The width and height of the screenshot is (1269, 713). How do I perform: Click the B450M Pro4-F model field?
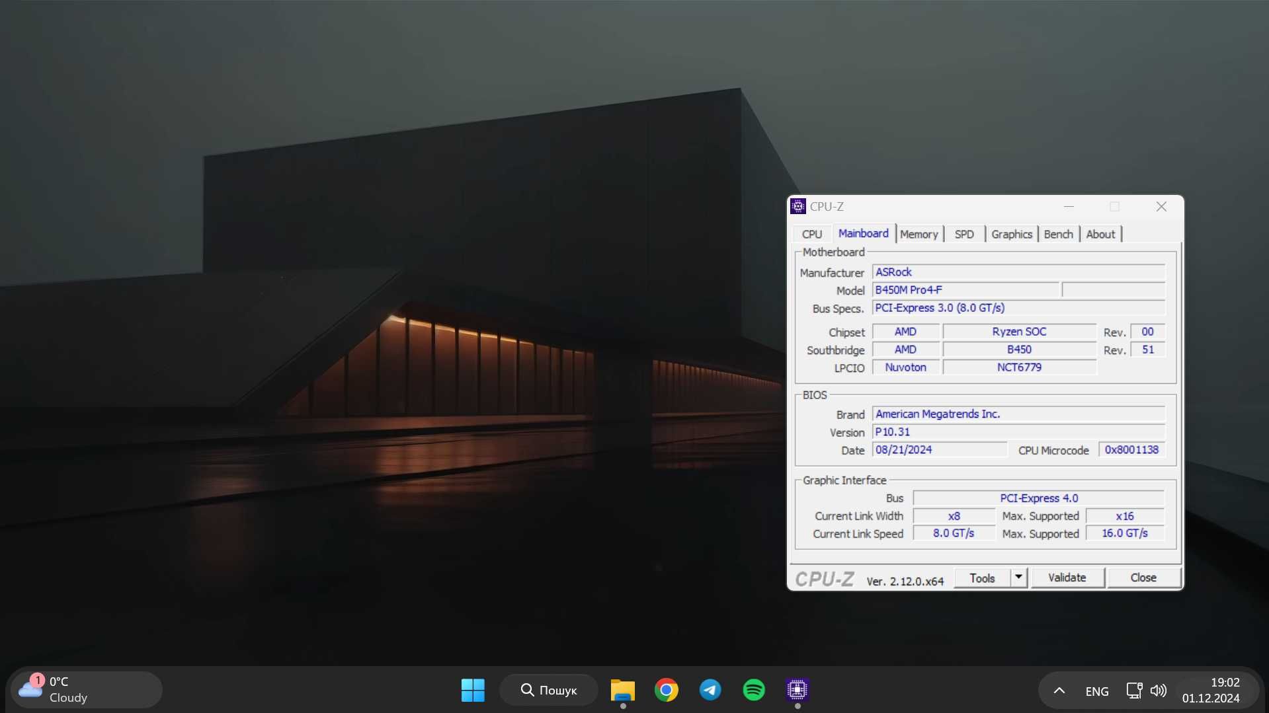[965, 290]
